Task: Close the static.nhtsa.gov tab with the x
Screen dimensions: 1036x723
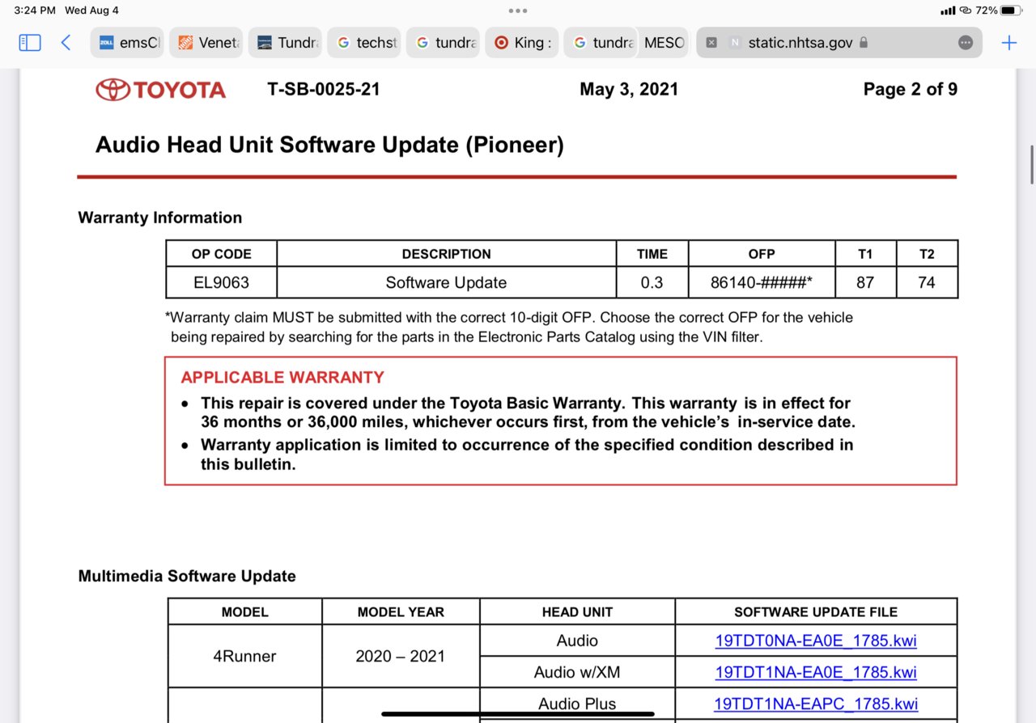Action: [x=711, y=43]
